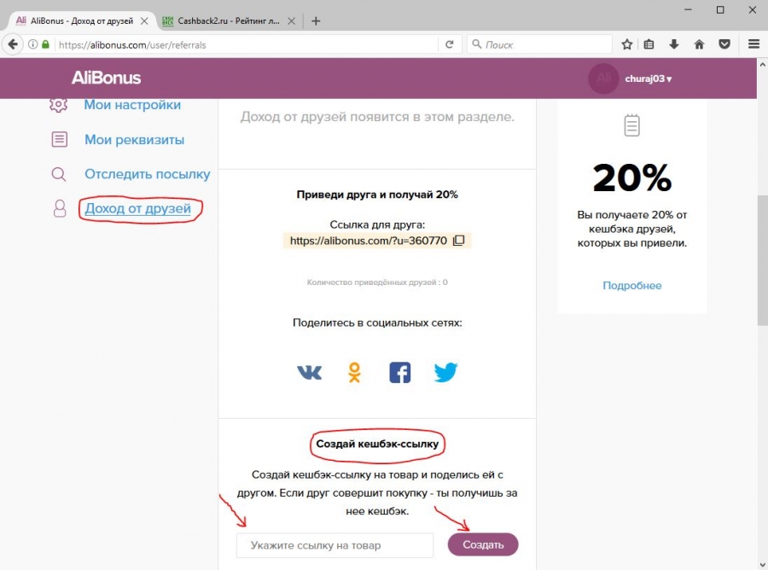Open Firefox hamburger menu
This screenshot has width=768, height=570.
[753, 44]
